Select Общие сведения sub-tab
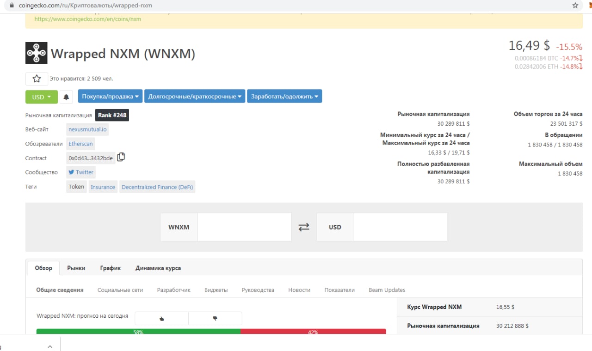This screenshot has width=592, height=351. tap(60, 290)
